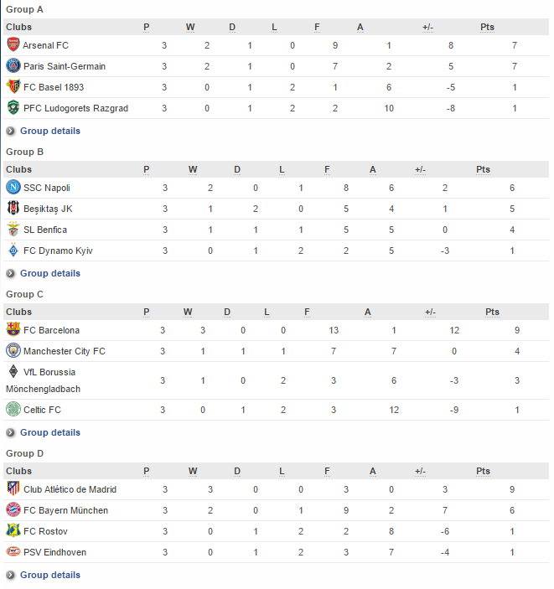Click the +/- column header in Group C
The height and width of the screenshot is (589, 554).
430,313
